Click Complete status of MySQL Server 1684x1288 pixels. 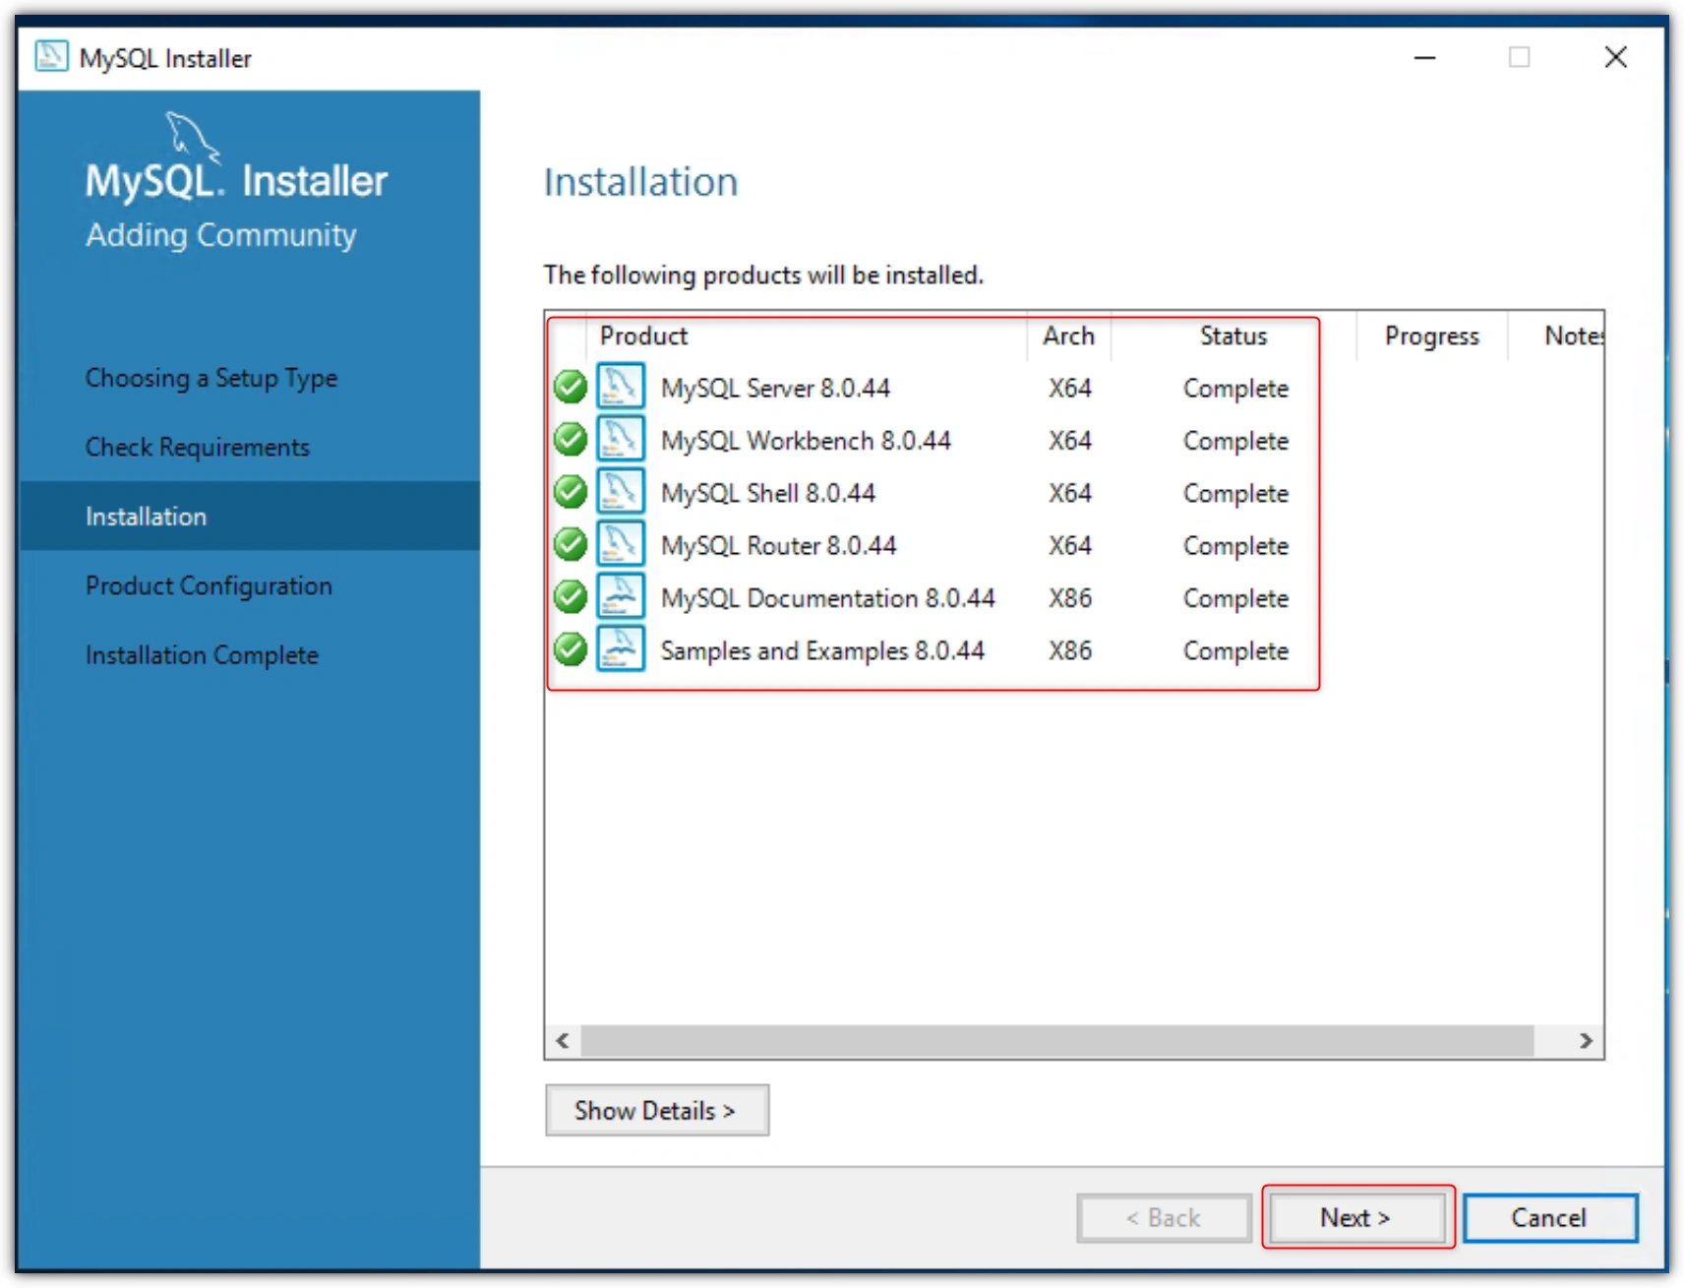point(1235,389)
